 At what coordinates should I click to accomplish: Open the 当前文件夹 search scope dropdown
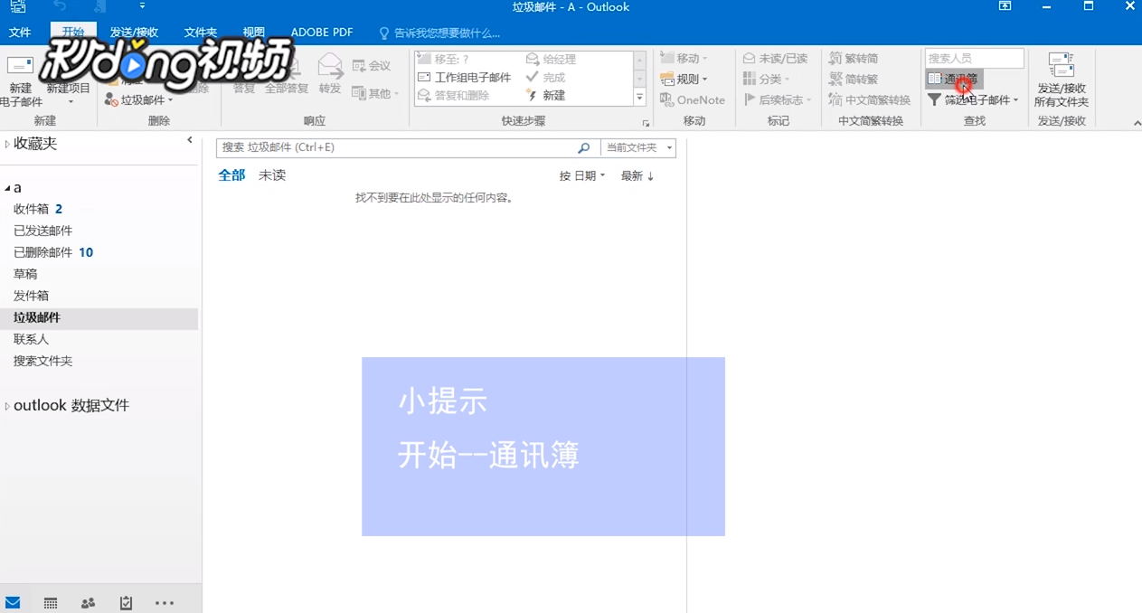point(637,146)
